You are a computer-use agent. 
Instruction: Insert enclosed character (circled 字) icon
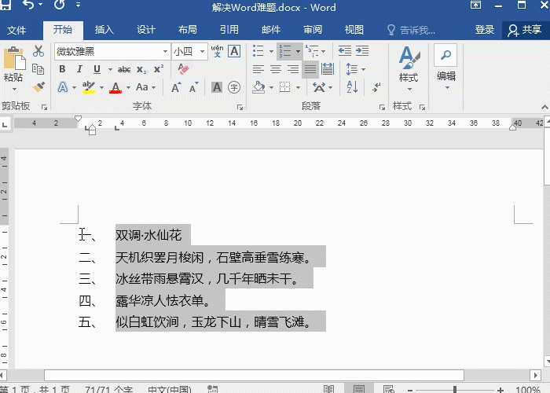pyautogui.click(x=234, y=87)
